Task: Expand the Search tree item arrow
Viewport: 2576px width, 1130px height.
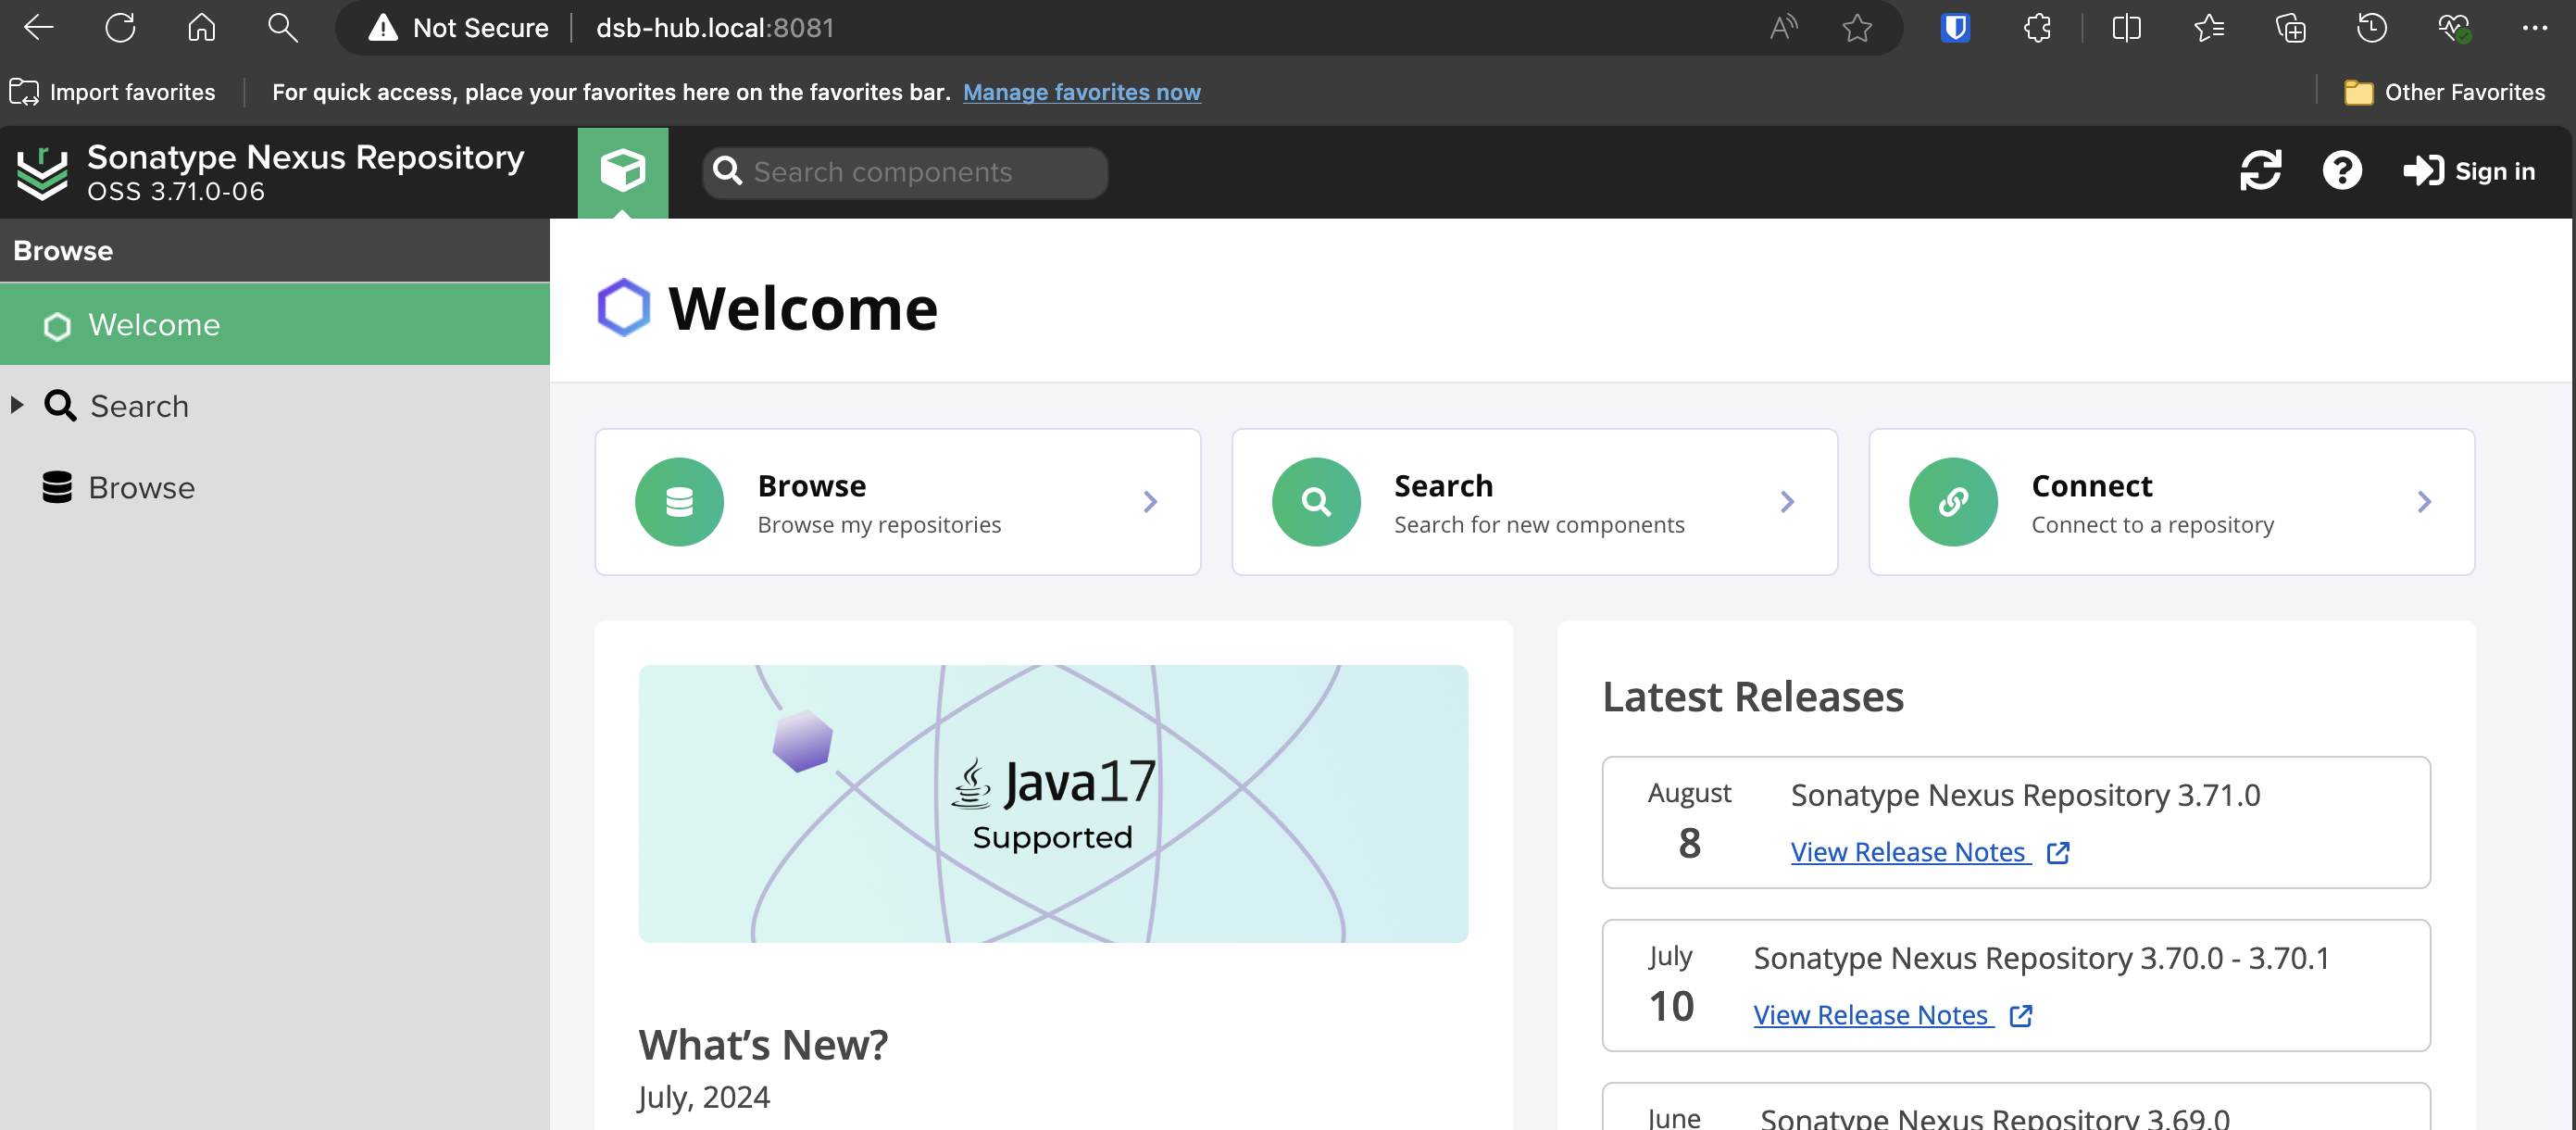Action: pyautogui.click(x=17, y=405)
